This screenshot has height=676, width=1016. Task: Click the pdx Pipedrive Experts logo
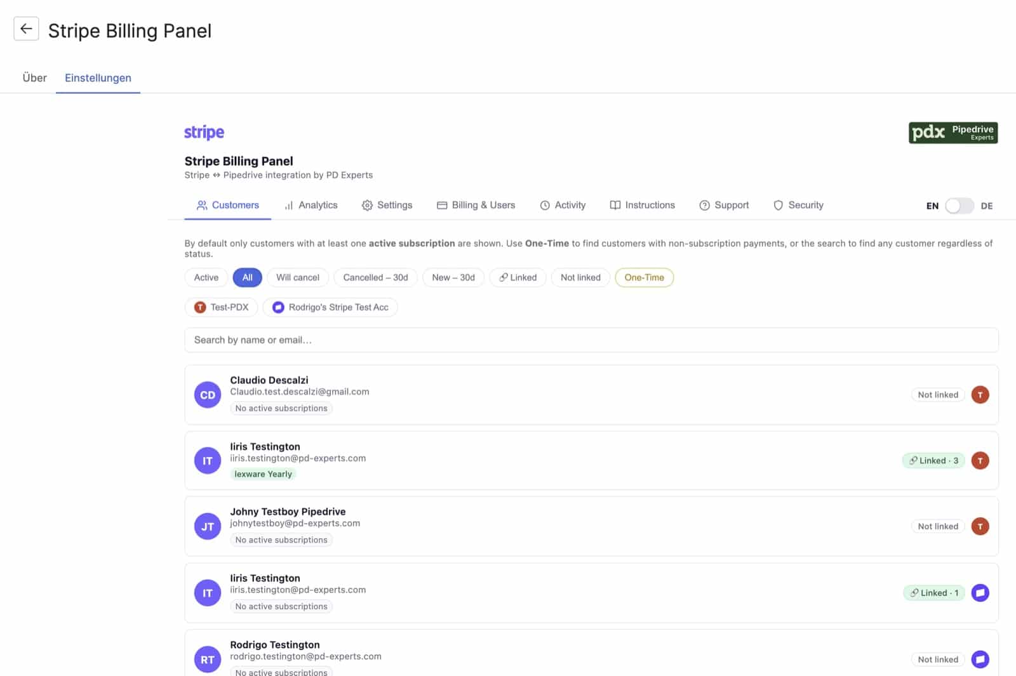(952, 133)
